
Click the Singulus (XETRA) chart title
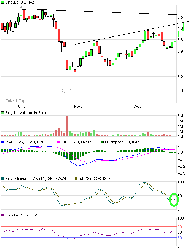20,2
